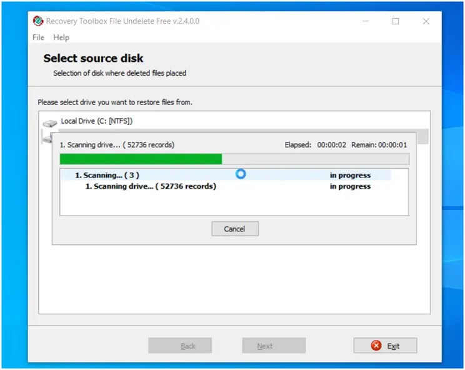This screenshot has height=370, width=465.
Task: Click 'Please select drive you want to restore' text
Action: pyautogui.click(x=115, y=102)
